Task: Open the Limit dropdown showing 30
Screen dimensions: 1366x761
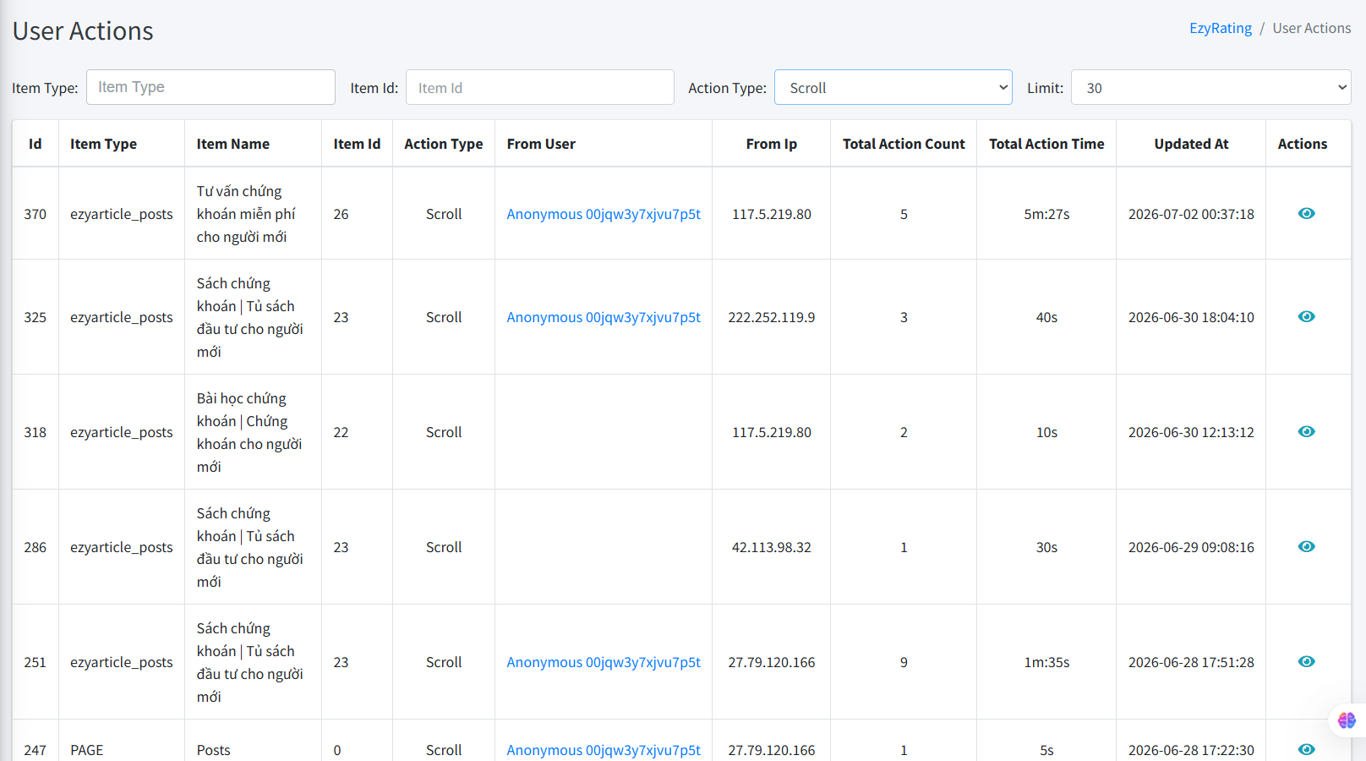Action: click(1210, 87)
